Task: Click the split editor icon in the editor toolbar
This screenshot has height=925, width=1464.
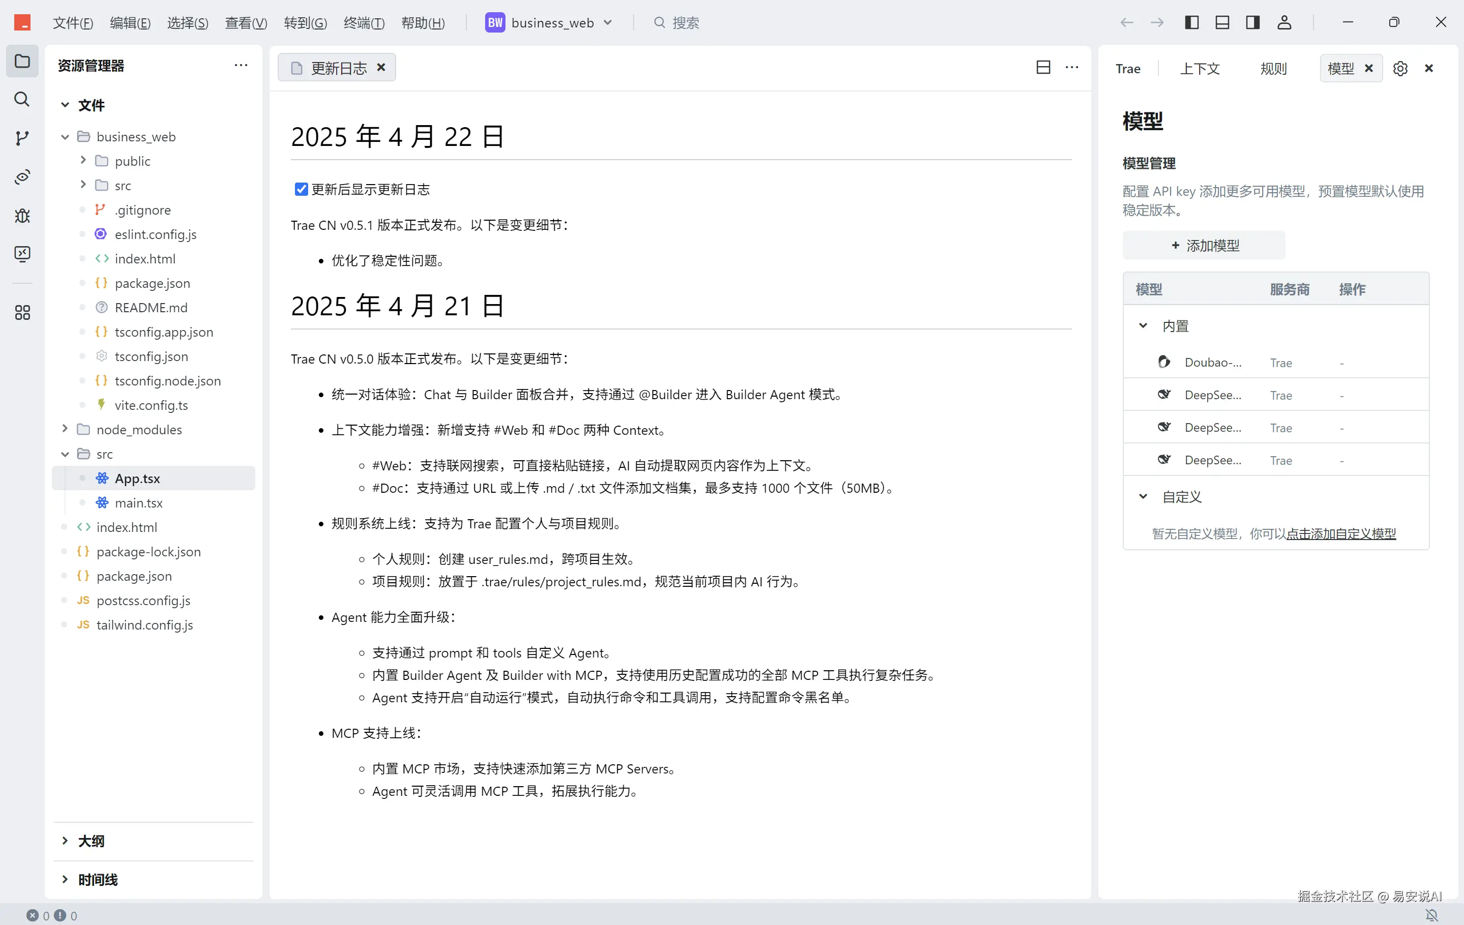Action: pos(1043,67)
